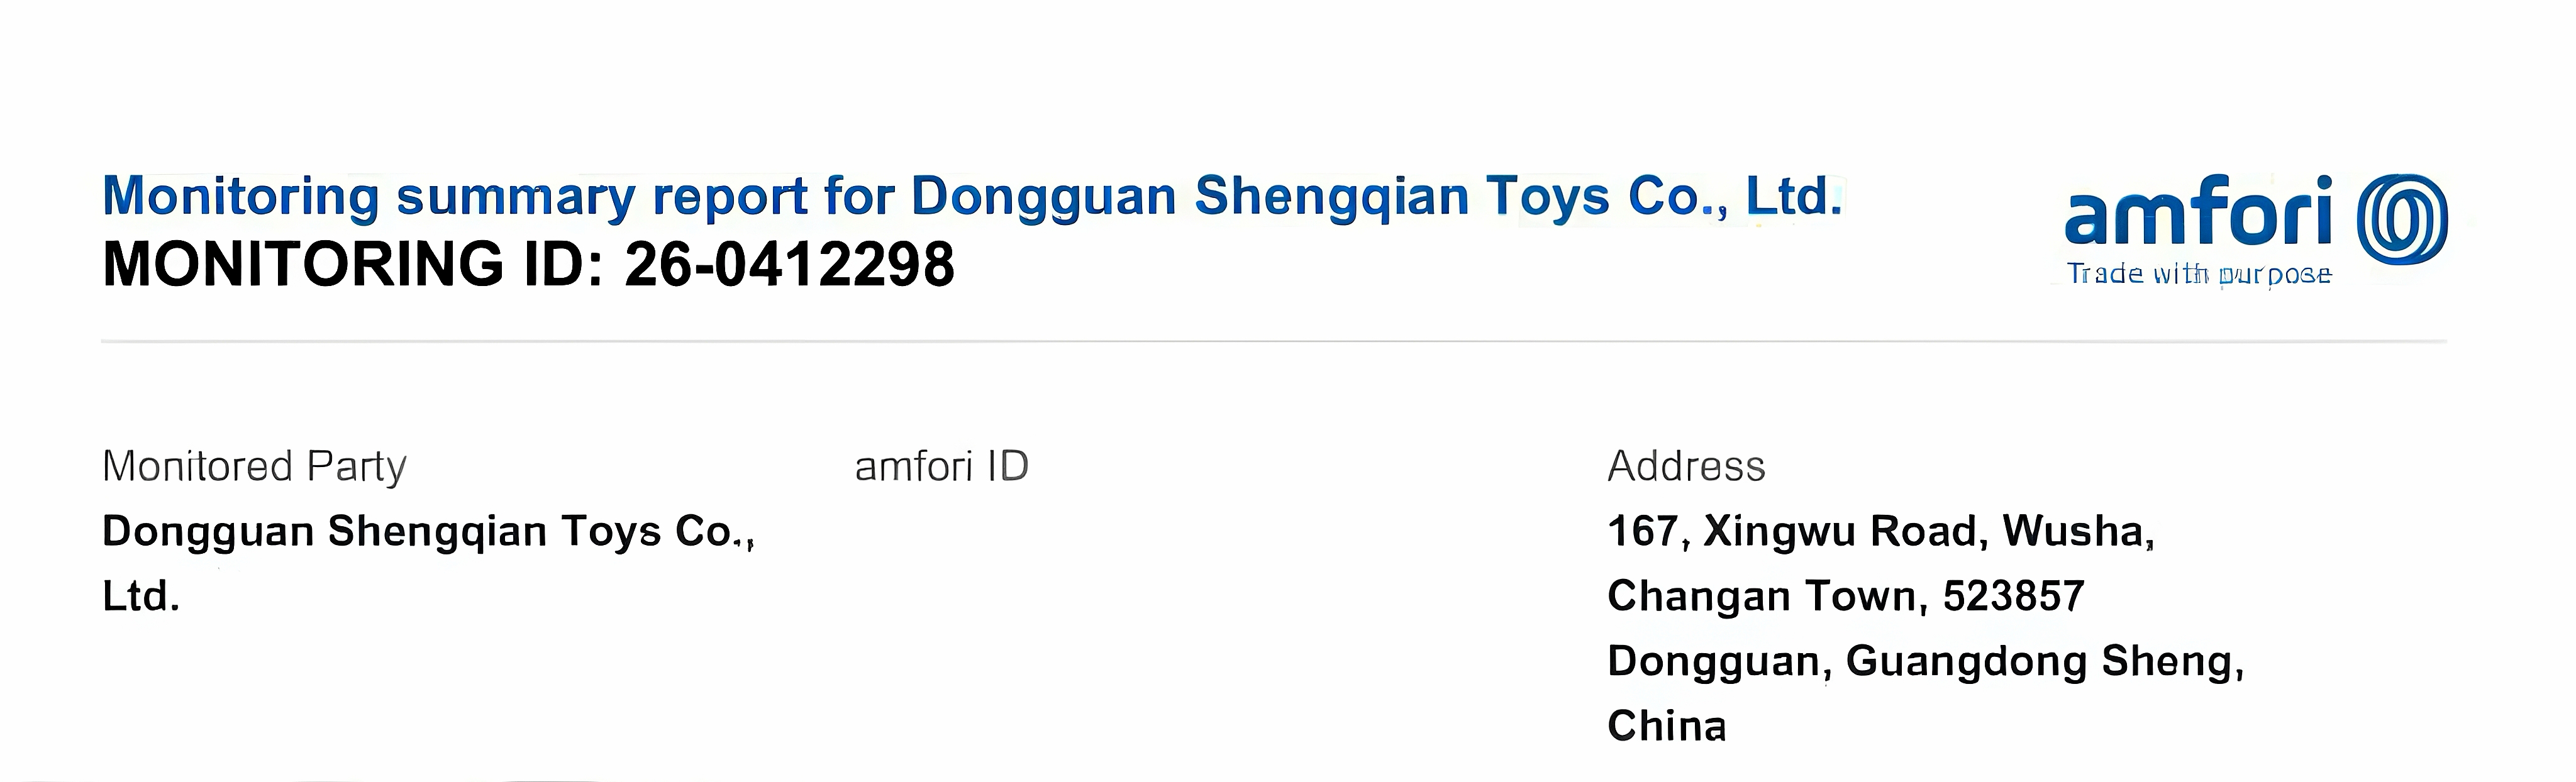This screenshot has width=2576, height=782.
Task: Select Dongguan Shengqian Toys Co., party name
Action: pyautogui.click(x=428, y=532)
